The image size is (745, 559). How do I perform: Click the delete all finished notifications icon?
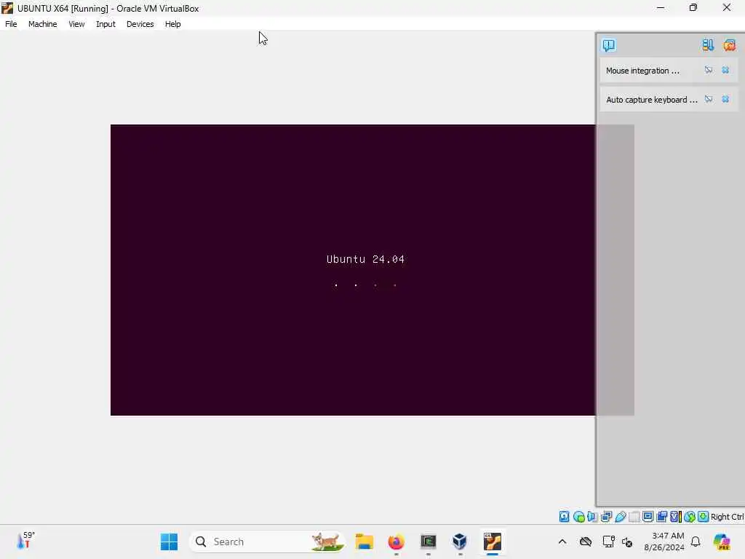[729, 45]
